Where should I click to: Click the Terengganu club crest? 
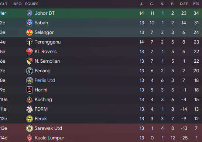pyautogui.click(x=30, y=42)
